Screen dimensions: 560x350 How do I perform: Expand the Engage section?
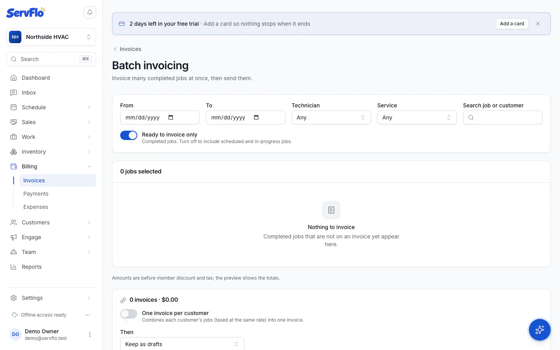click(x=51, y=237)
